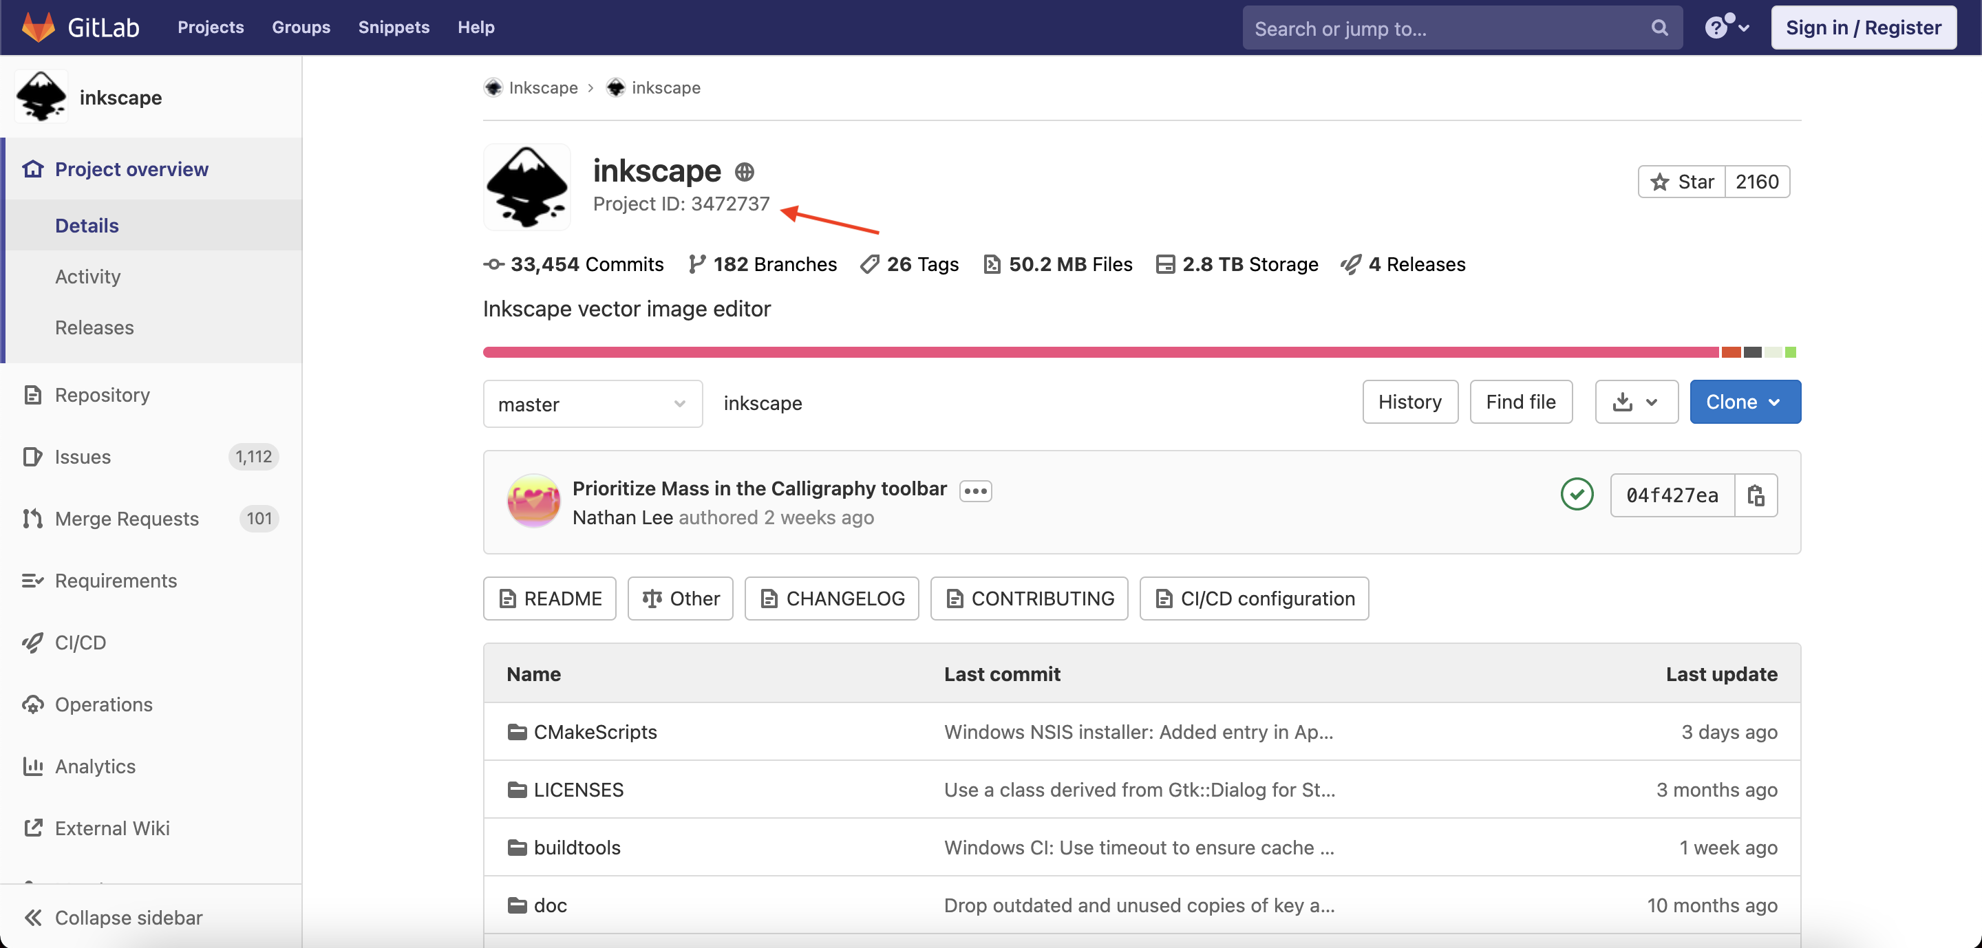This screenshot has width=1982, height=948.
Task: Open the master branch dropdown
Action: 593,404
